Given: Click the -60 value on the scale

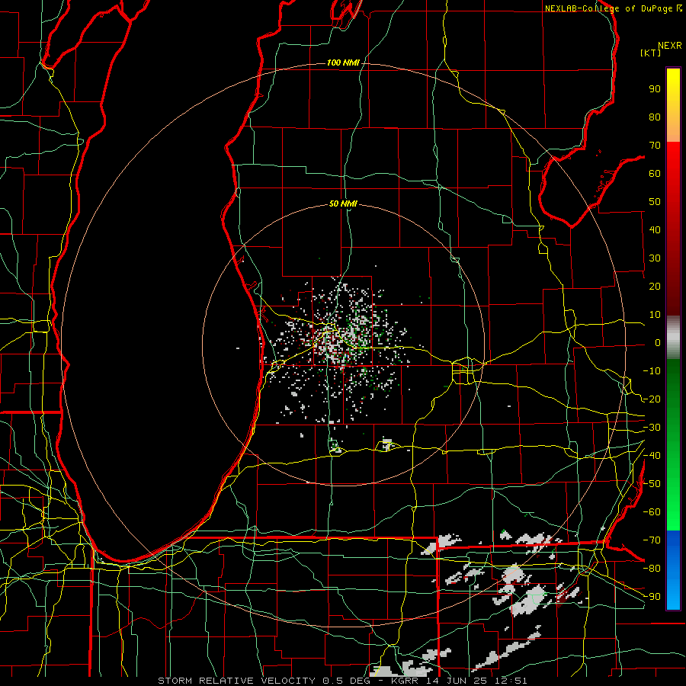Looking at the screenshot, I should click(x=652, y=512).
